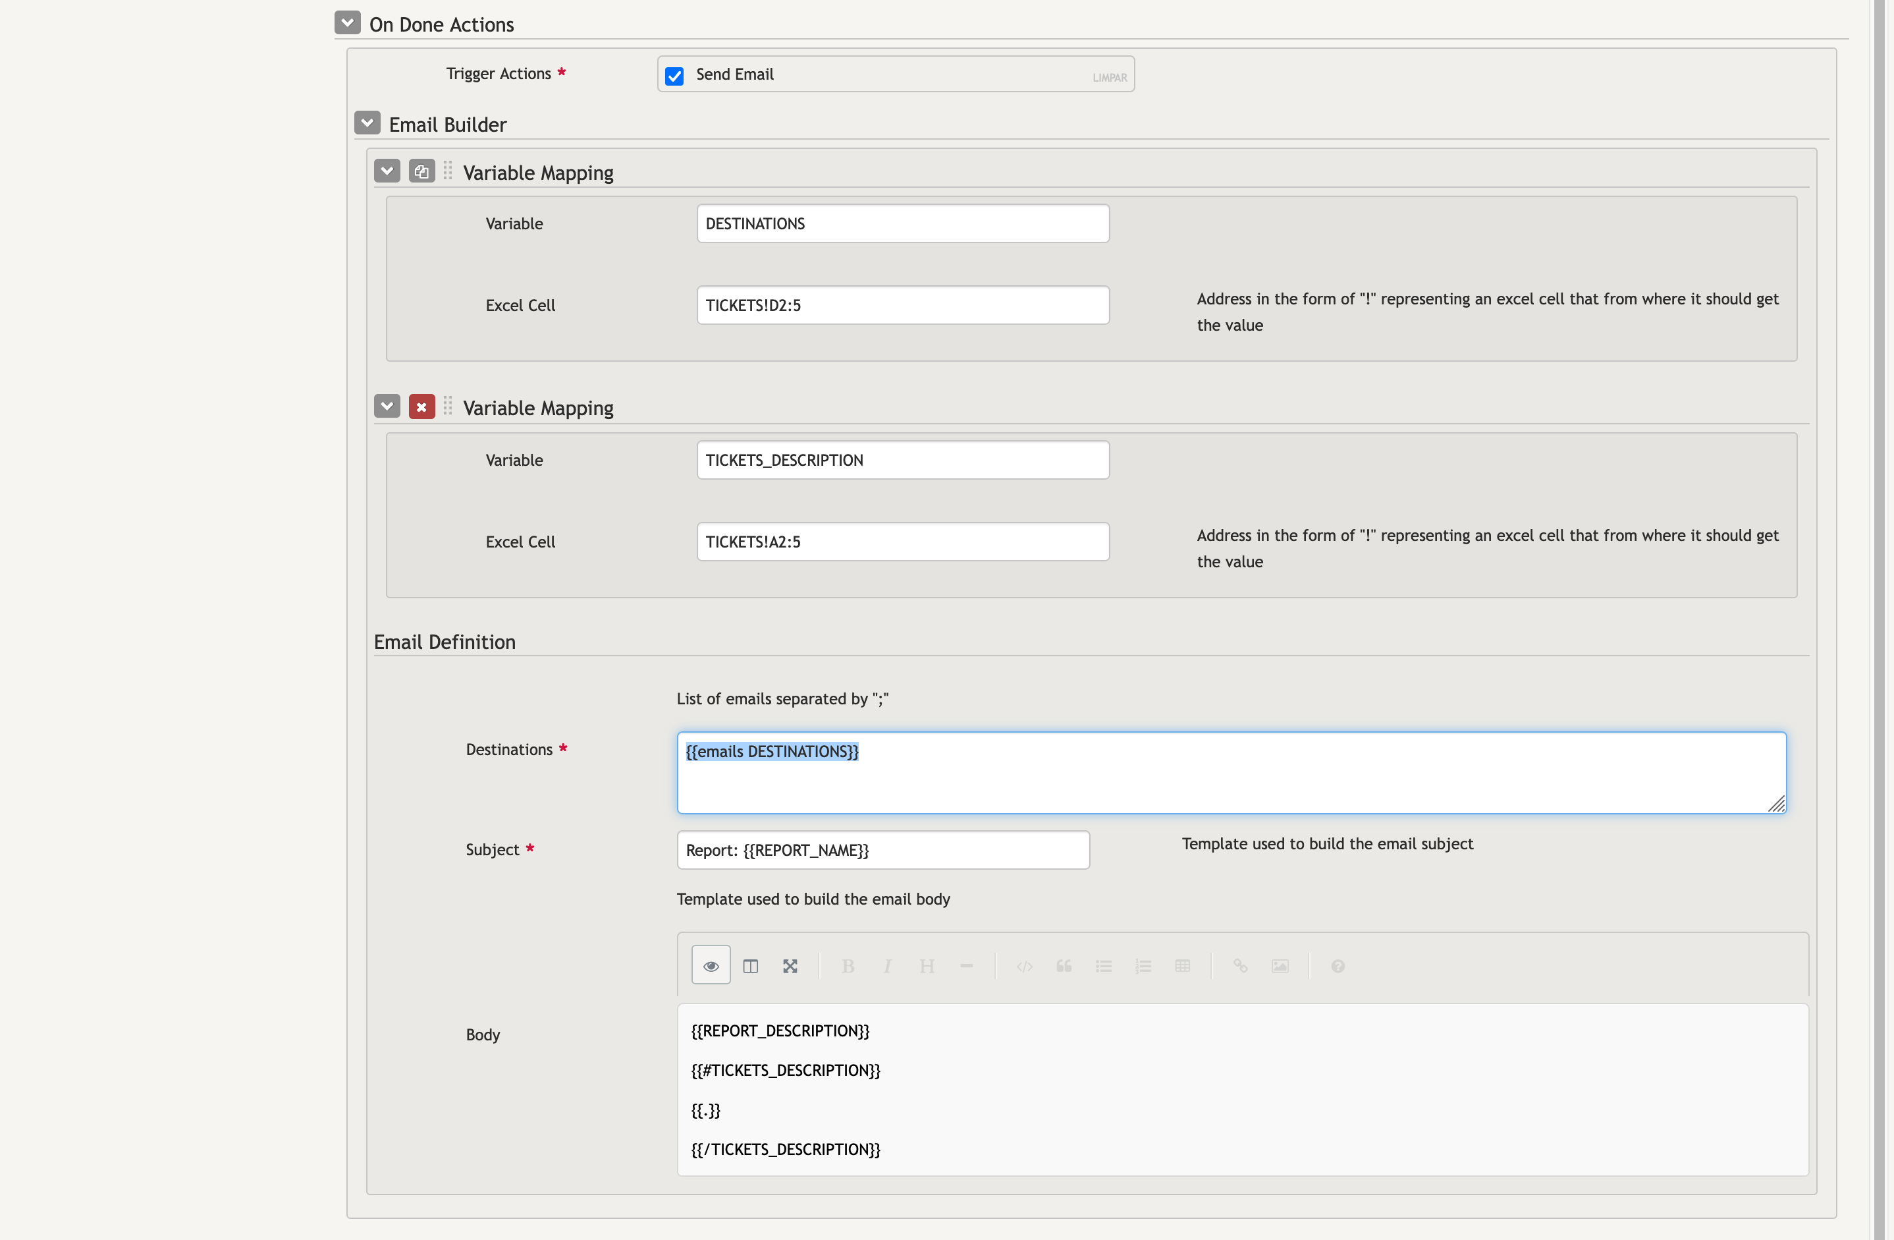Click into the email Body editor

pyautogui.click(x=1242, y=1090)
